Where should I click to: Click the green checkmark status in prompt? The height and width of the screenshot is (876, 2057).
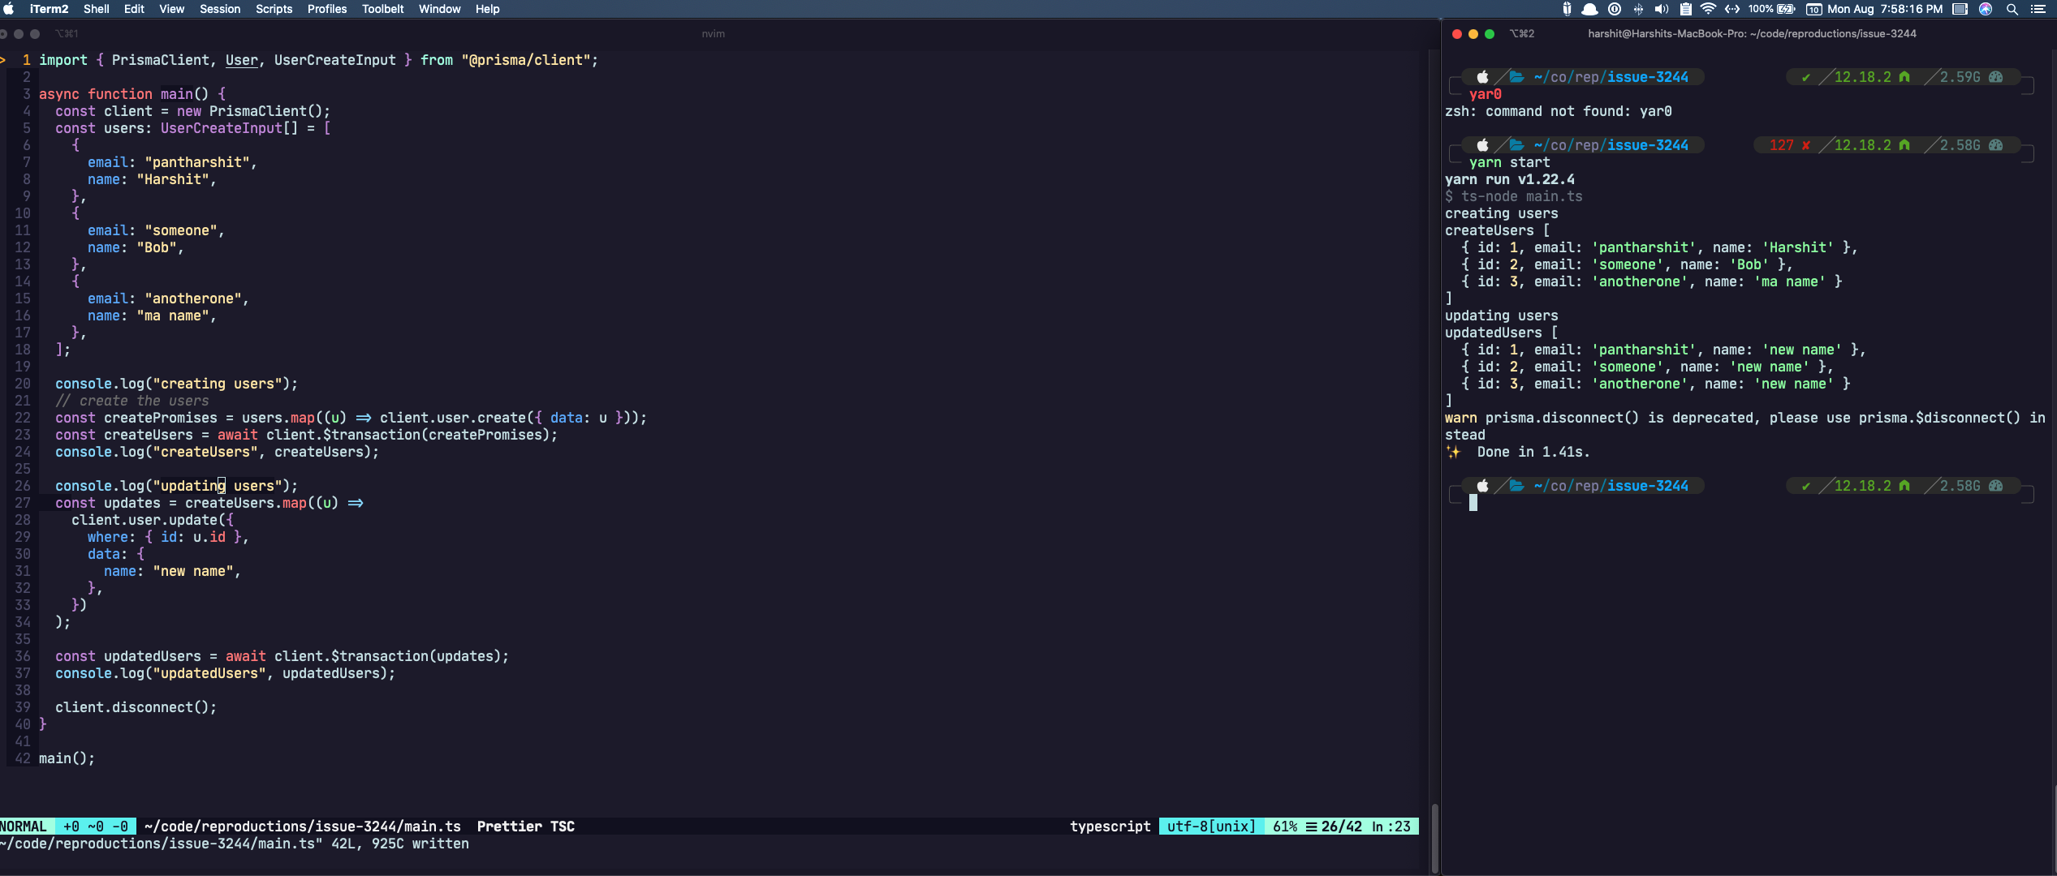click(x=1806, y=77)
